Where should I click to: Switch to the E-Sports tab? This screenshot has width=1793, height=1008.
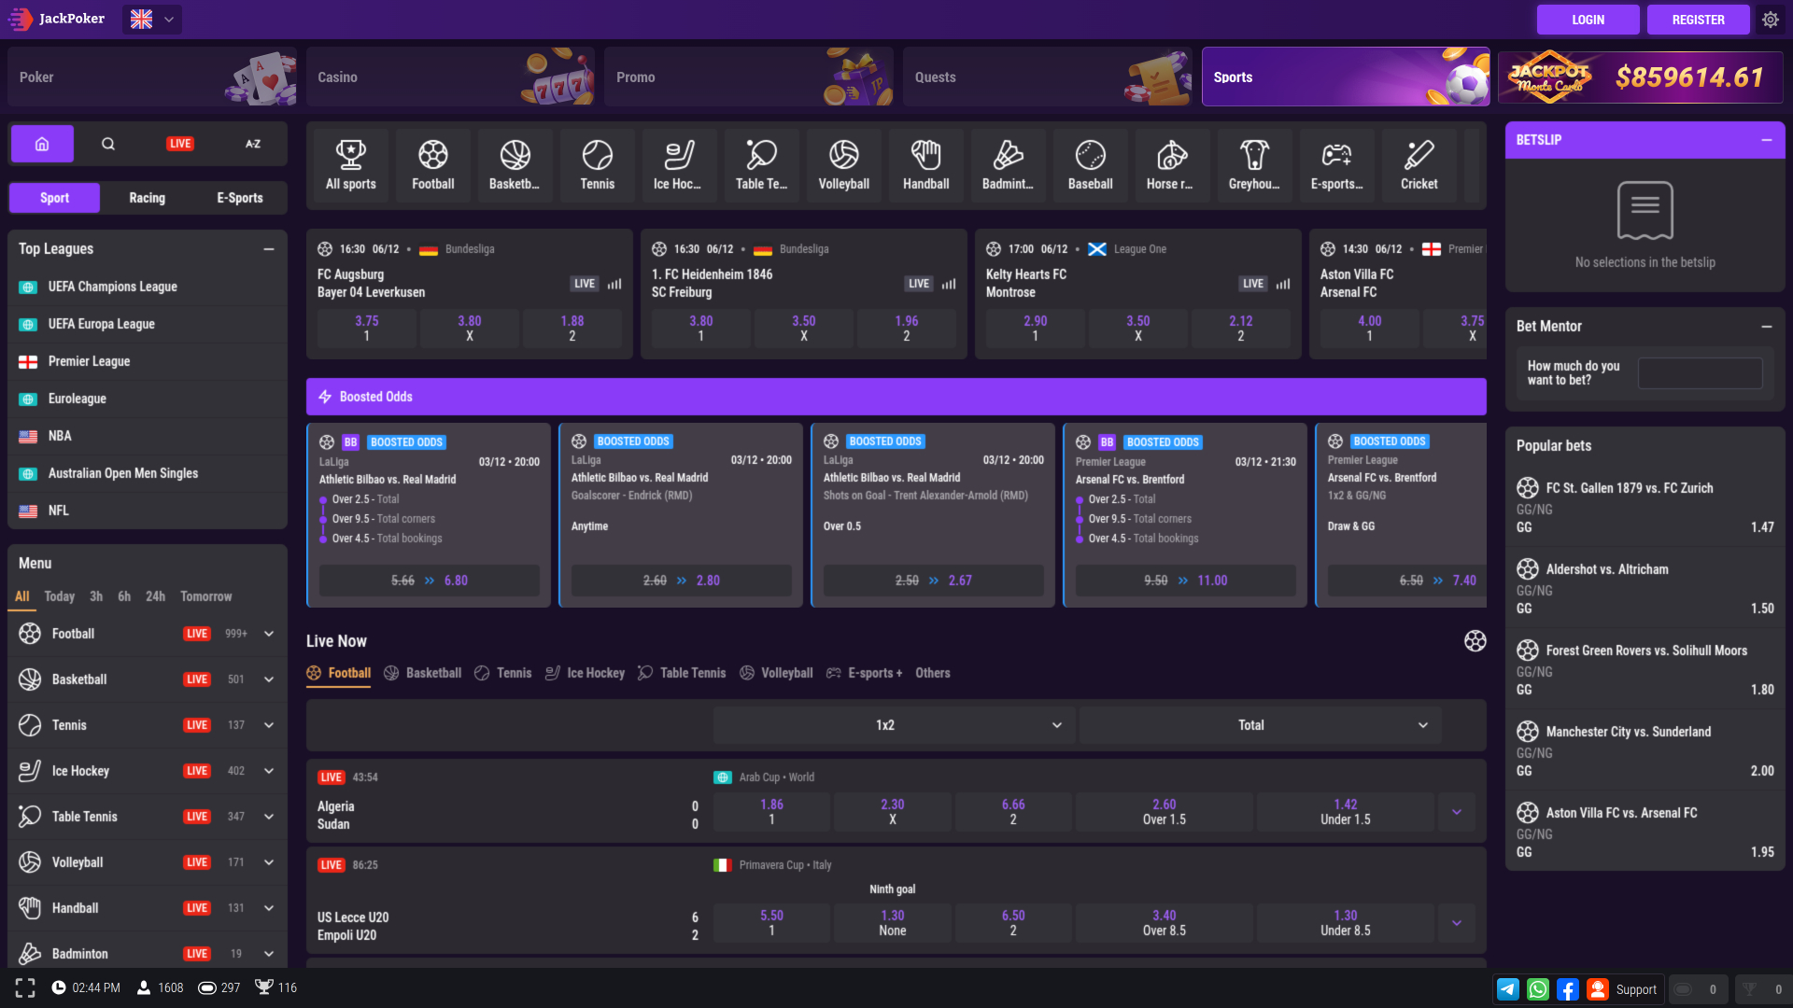239,197
